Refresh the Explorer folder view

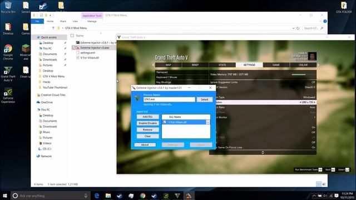coord(298,28)
